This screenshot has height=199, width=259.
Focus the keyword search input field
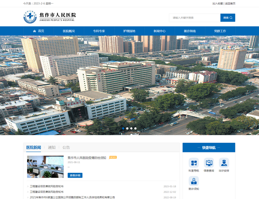pyautogui.click(x=194, y=18)
